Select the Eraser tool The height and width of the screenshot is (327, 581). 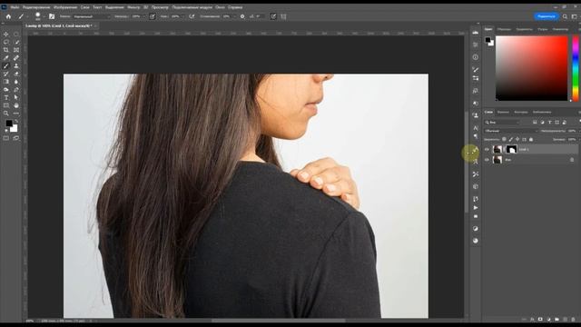16,74
